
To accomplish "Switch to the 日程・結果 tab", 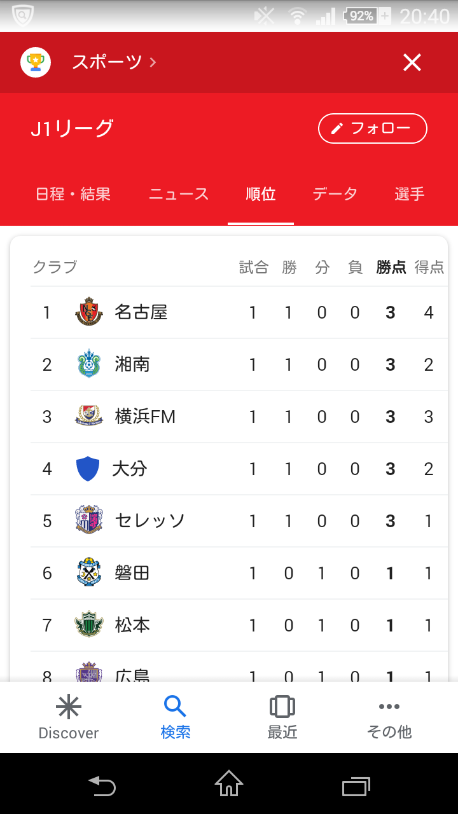I will click(x=73, y=194).
